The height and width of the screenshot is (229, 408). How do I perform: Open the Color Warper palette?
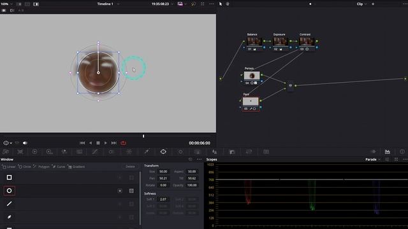click(129, 151)
